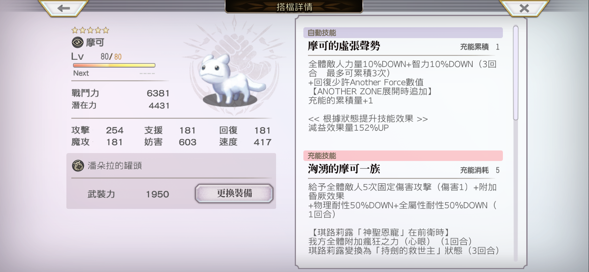The height and width of the screenshot is (272, 589).
Task: Tap the skill title 摩可的虛張聲勢
Action: click(x=344, y=46)
